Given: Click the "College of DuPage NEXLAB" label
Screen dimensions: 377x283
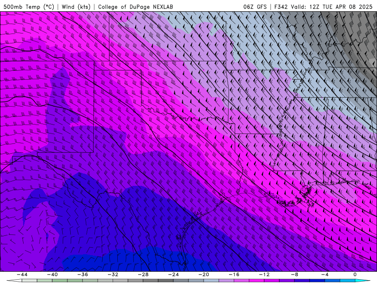Looking at the screenshot, I should coord(135,7).
